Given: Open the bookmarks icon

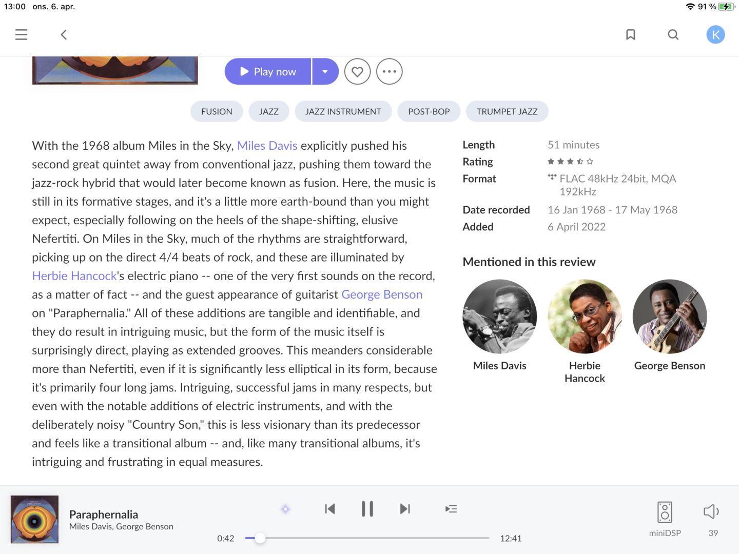Looking at the screenshot, I should click(631, 34).
